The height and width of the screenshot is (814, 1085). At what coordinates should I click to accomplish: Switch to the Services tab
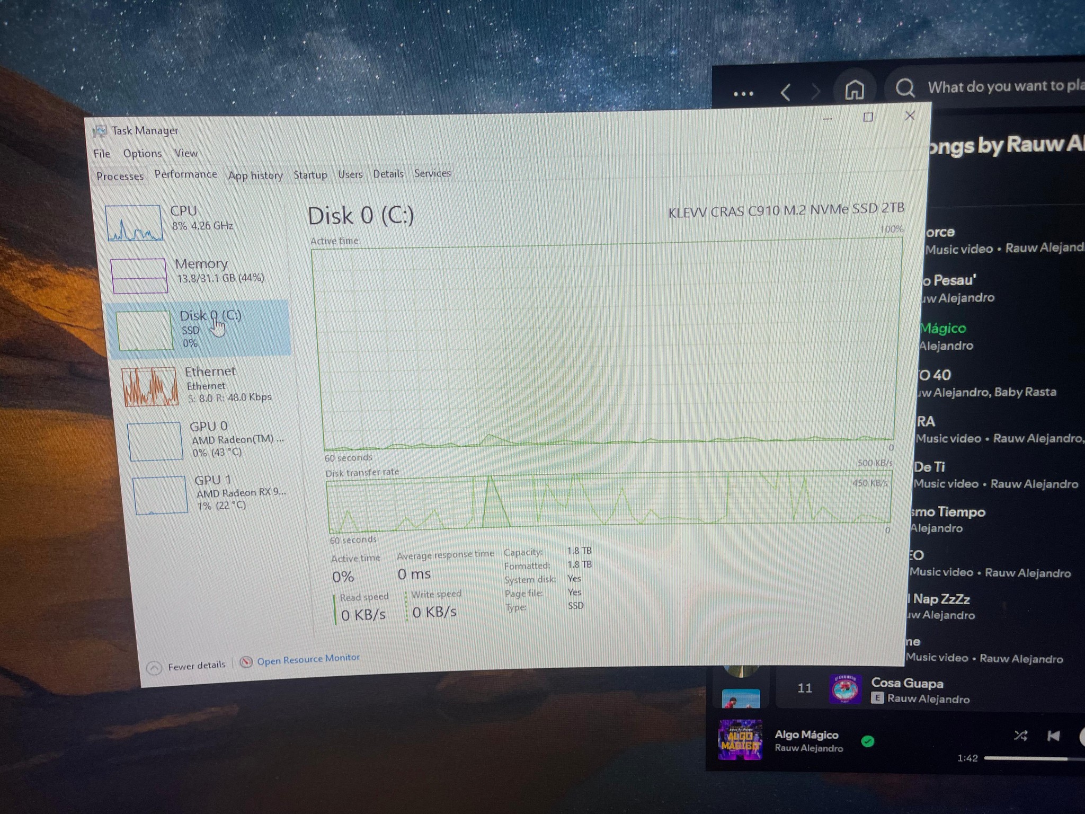432,173
